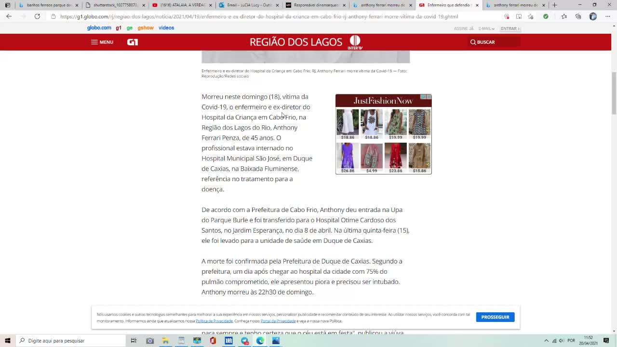Click ASSINE JÁ link
Viewport: 617px width, 347px height.
[x=464, y=28]
